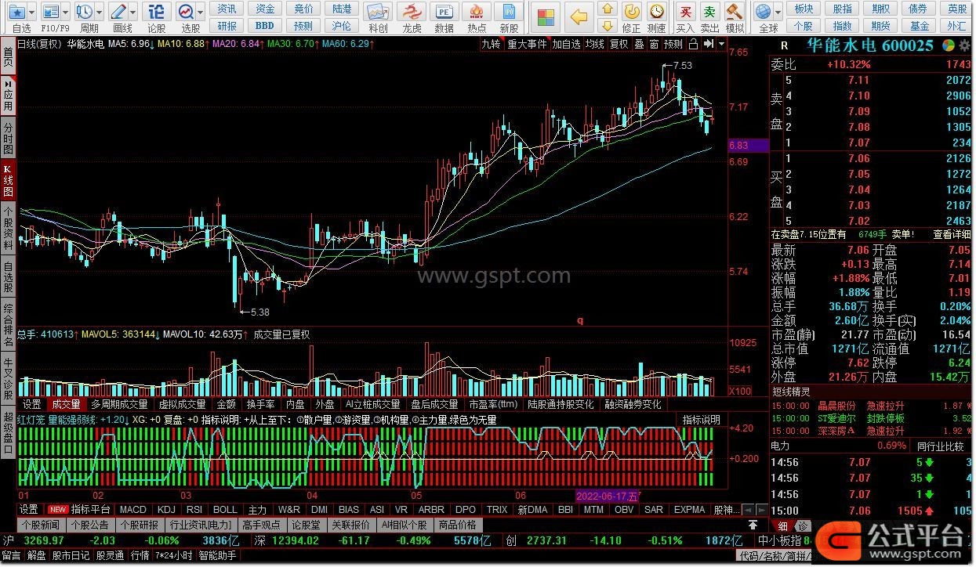Open the 全球 globe markets icon
The height and width of the screenshot is (567, 976).
tap(764, 12)
